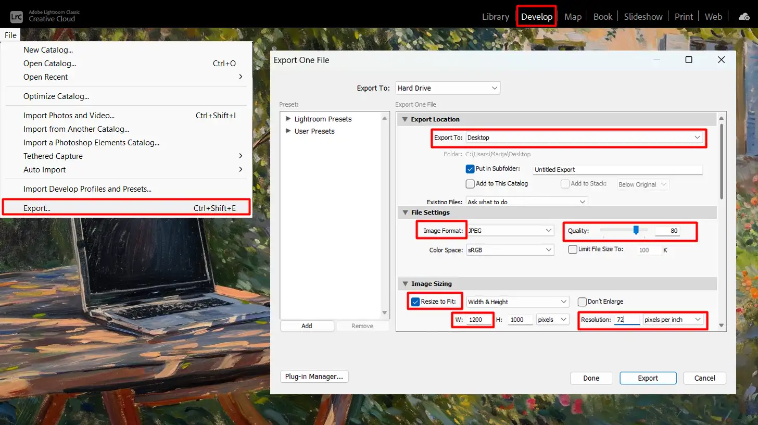Enable the Don't Enlarge checkbox

(x=582, y=302)
